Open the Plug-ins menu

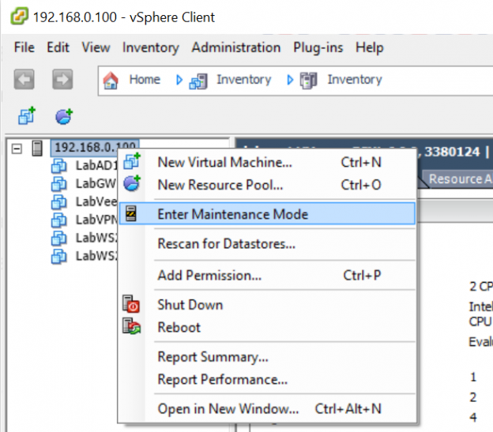point(318,47)
